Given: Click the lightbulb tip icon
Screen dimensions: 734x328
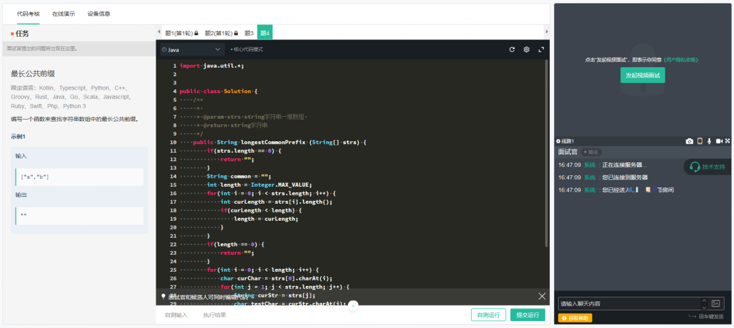Looking at the screenshot, I should click(163, 296).
